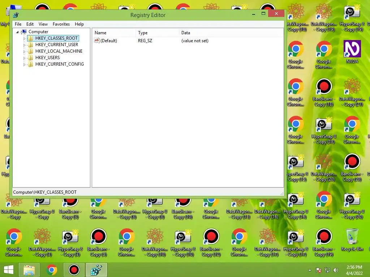The width and height of the screenshot is (370, 277).
Task: Expand HKEY_CURRENT_CONFIG key
Action: (x=24, y=64)
